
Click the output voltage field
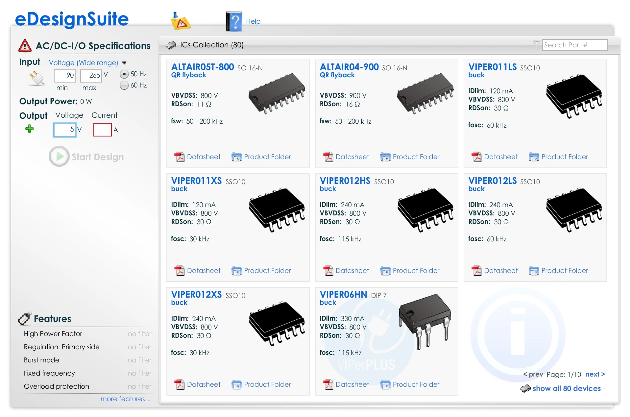[65, 130]
